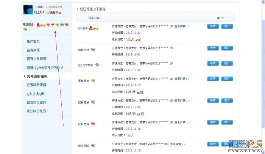Image resolution: width=265 pixels, height=154 pixels.
Task: Open 查询交易明细 in sidebar
Action: pyautogui.click(x=36, y=59)
